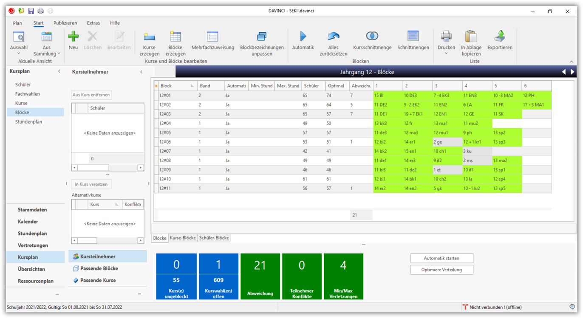This screenshot has height=318, width=583.
Task: Open Mehrfachzuweisung from the ribbon
Action: pyautogui.click(x=212, y=37)
